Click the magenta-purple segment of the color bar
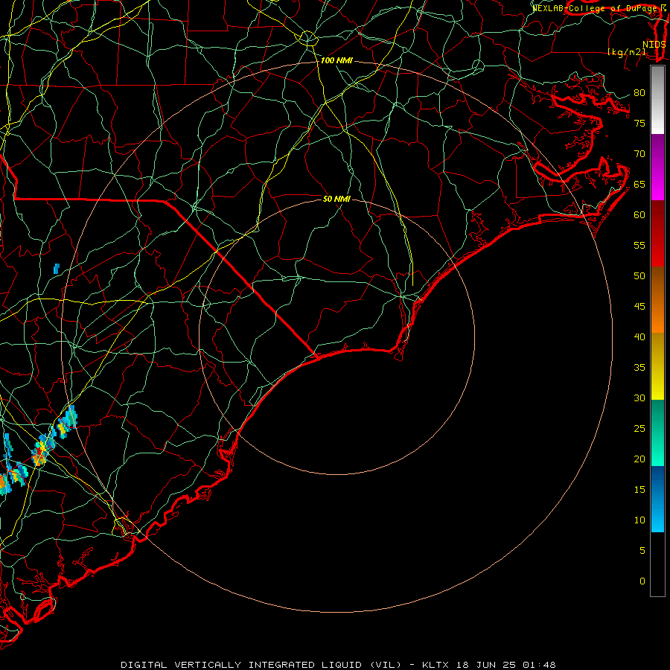The width and height of the screenshot is (670, 670). point(657,167)
